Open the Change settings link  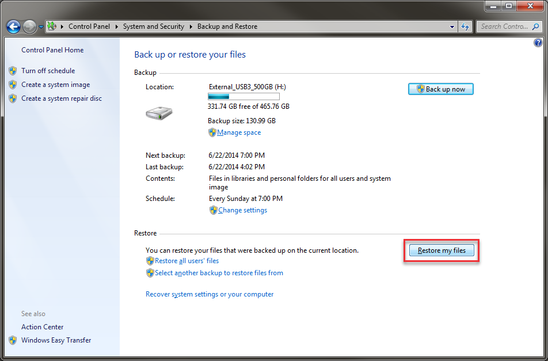242,210
